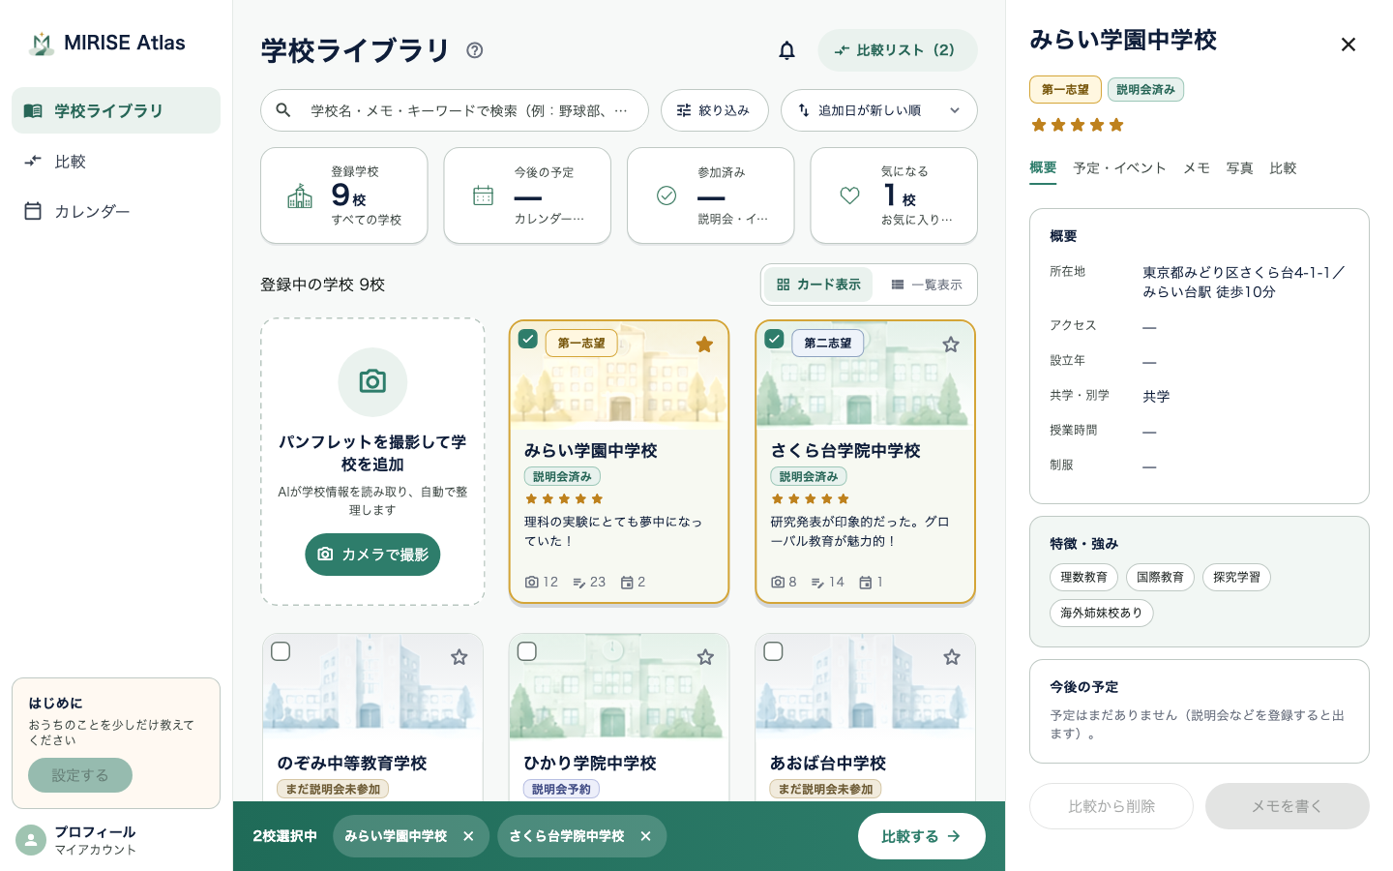Uncheck the みらい学園中学校 card checkbox
Viewport: 1393px width, 871px height.
[x=528, y=339]
